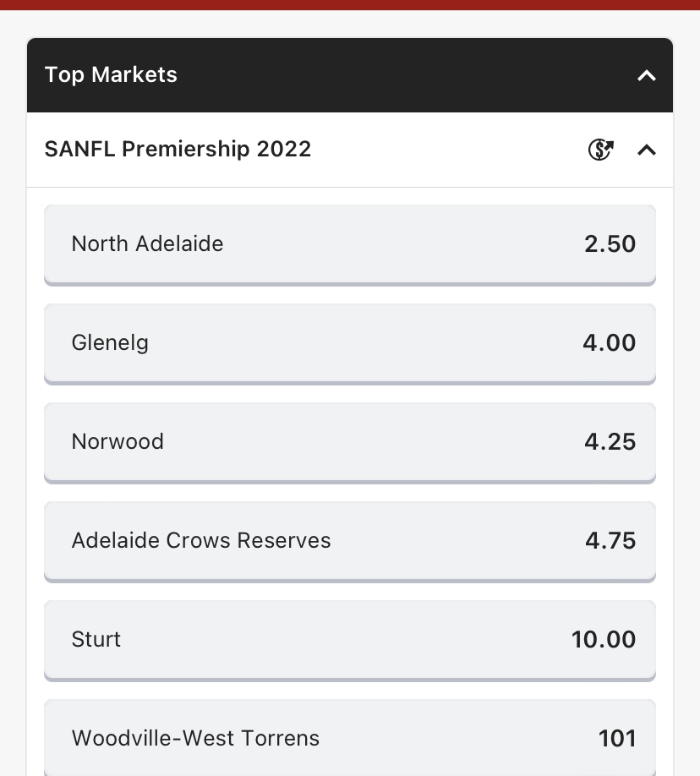Tap the 4.25 odds figure

click(x=610, y=441)
